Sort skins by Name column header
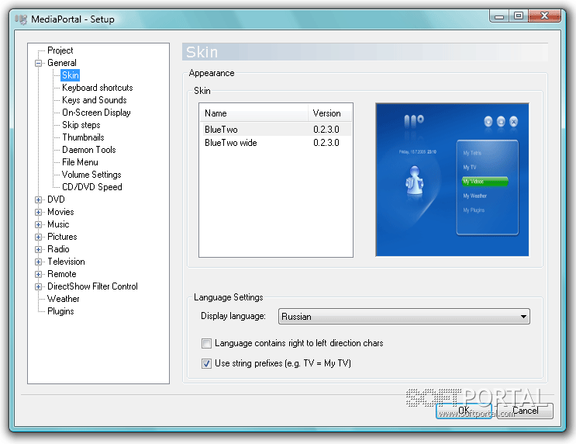This screenshot has width=576, height=444. [254, 113]
